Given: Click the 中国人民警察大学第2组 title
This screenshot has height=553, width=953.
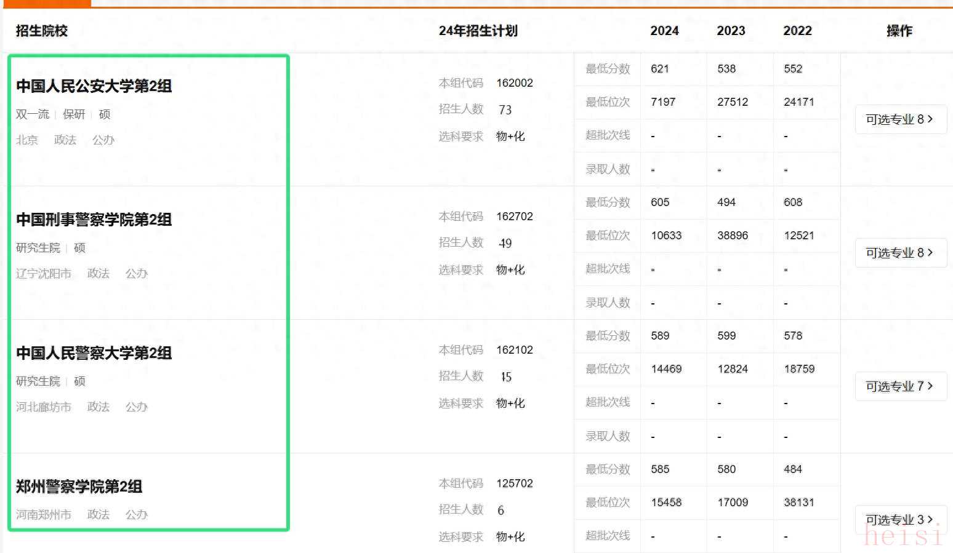Looking at the screenshot, I should pos(94,353).
